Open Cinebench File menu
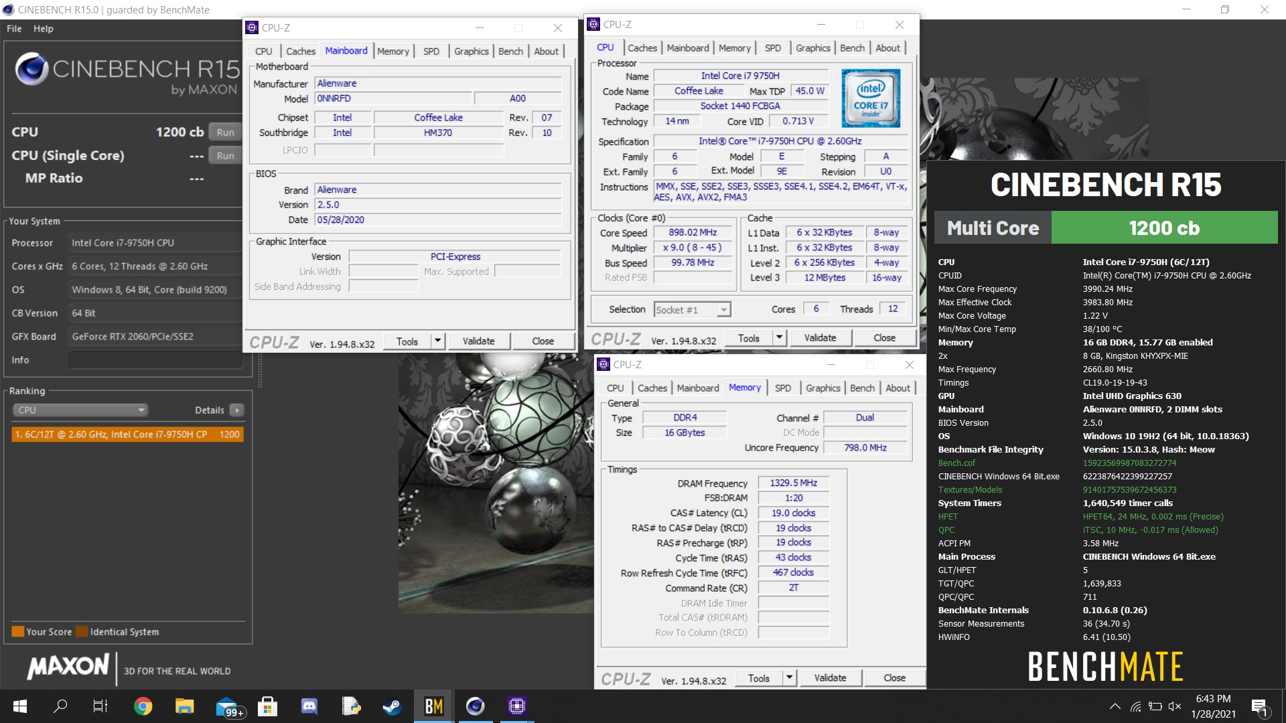This screenshot has width=1286, height=723. click(x=14, y=29)
